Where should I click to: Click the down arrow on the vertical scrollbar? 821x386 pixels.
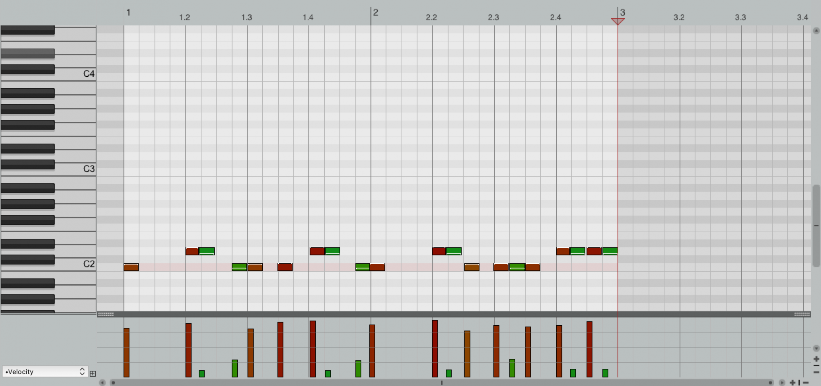point(816,348)
